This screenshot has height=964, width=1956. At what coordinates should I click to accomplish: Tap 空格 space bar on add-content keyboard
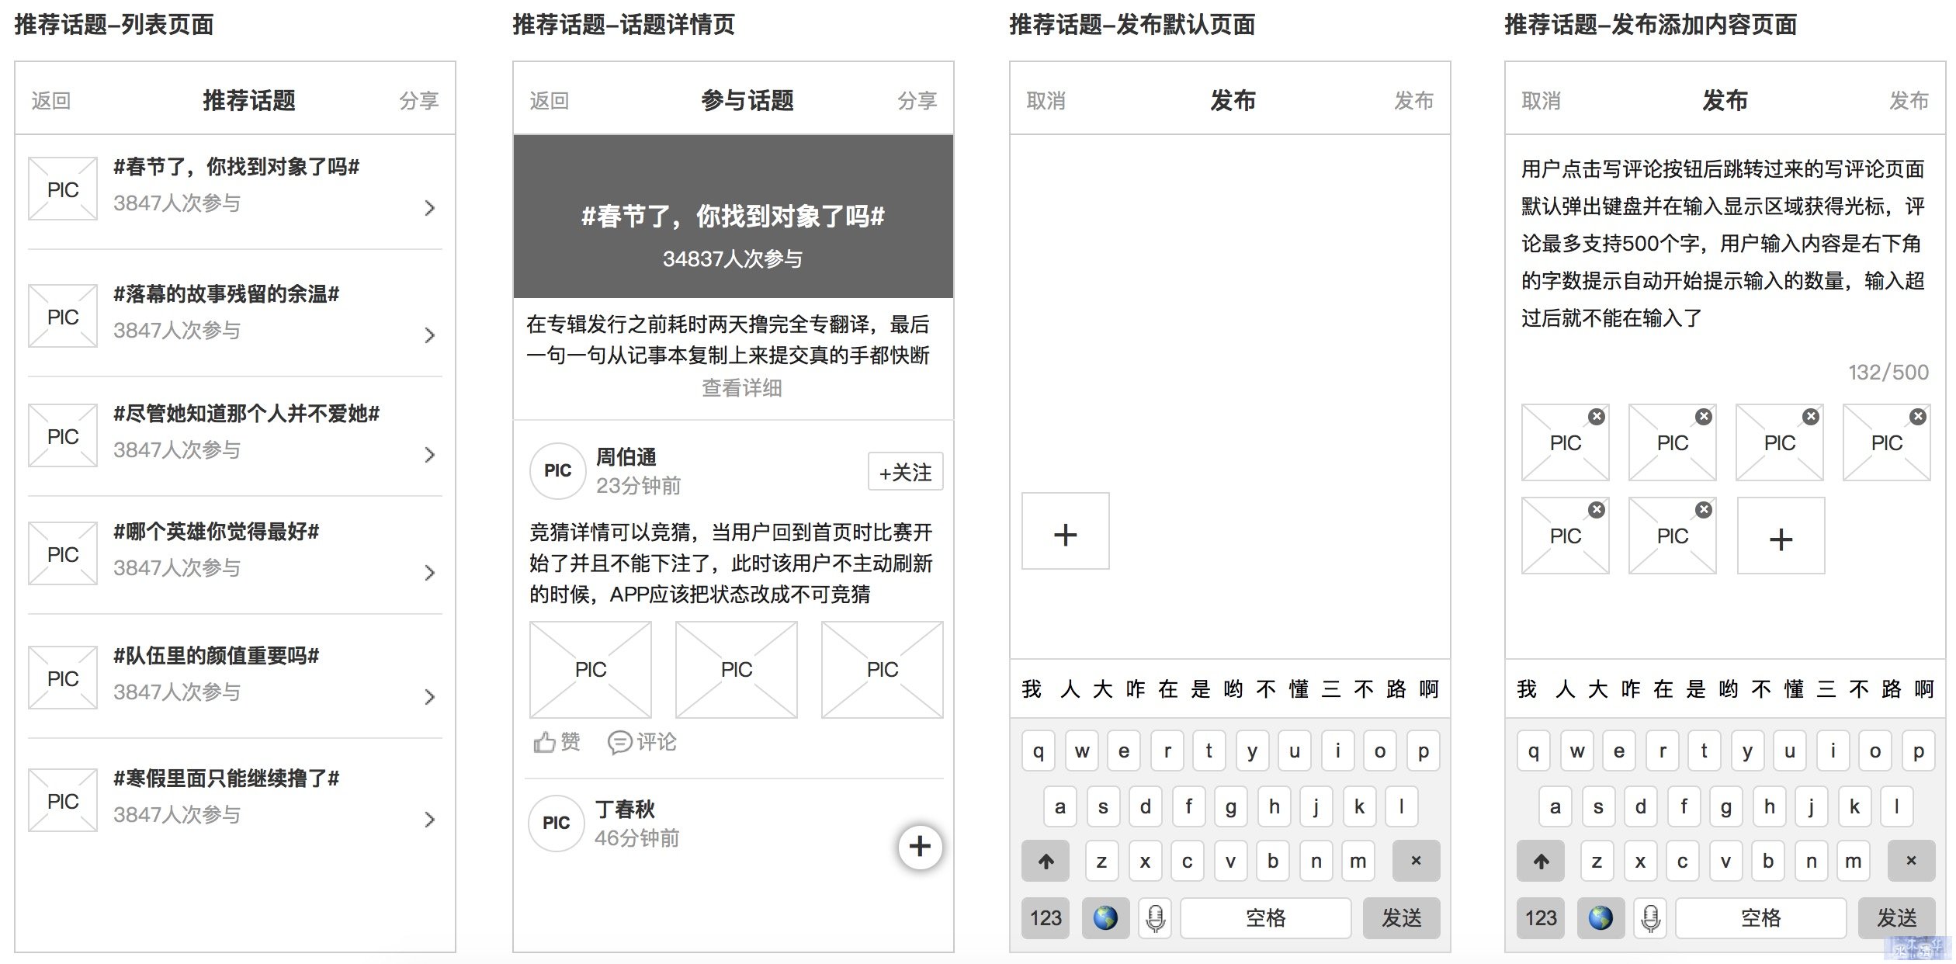click(1761, 918)
